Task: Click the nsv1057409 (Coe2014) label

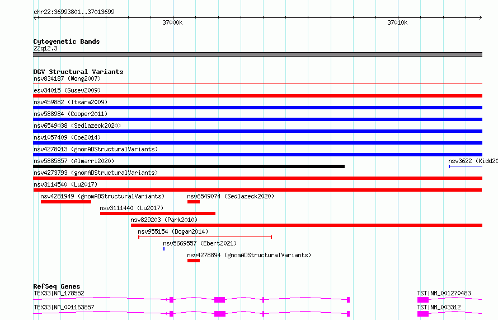Action: coord(67,137)
